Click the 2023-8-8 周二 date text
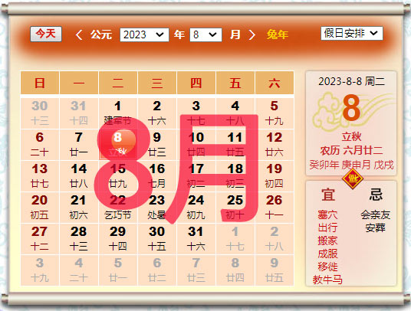This screenshot has width=411, height=311. [351, 81]
